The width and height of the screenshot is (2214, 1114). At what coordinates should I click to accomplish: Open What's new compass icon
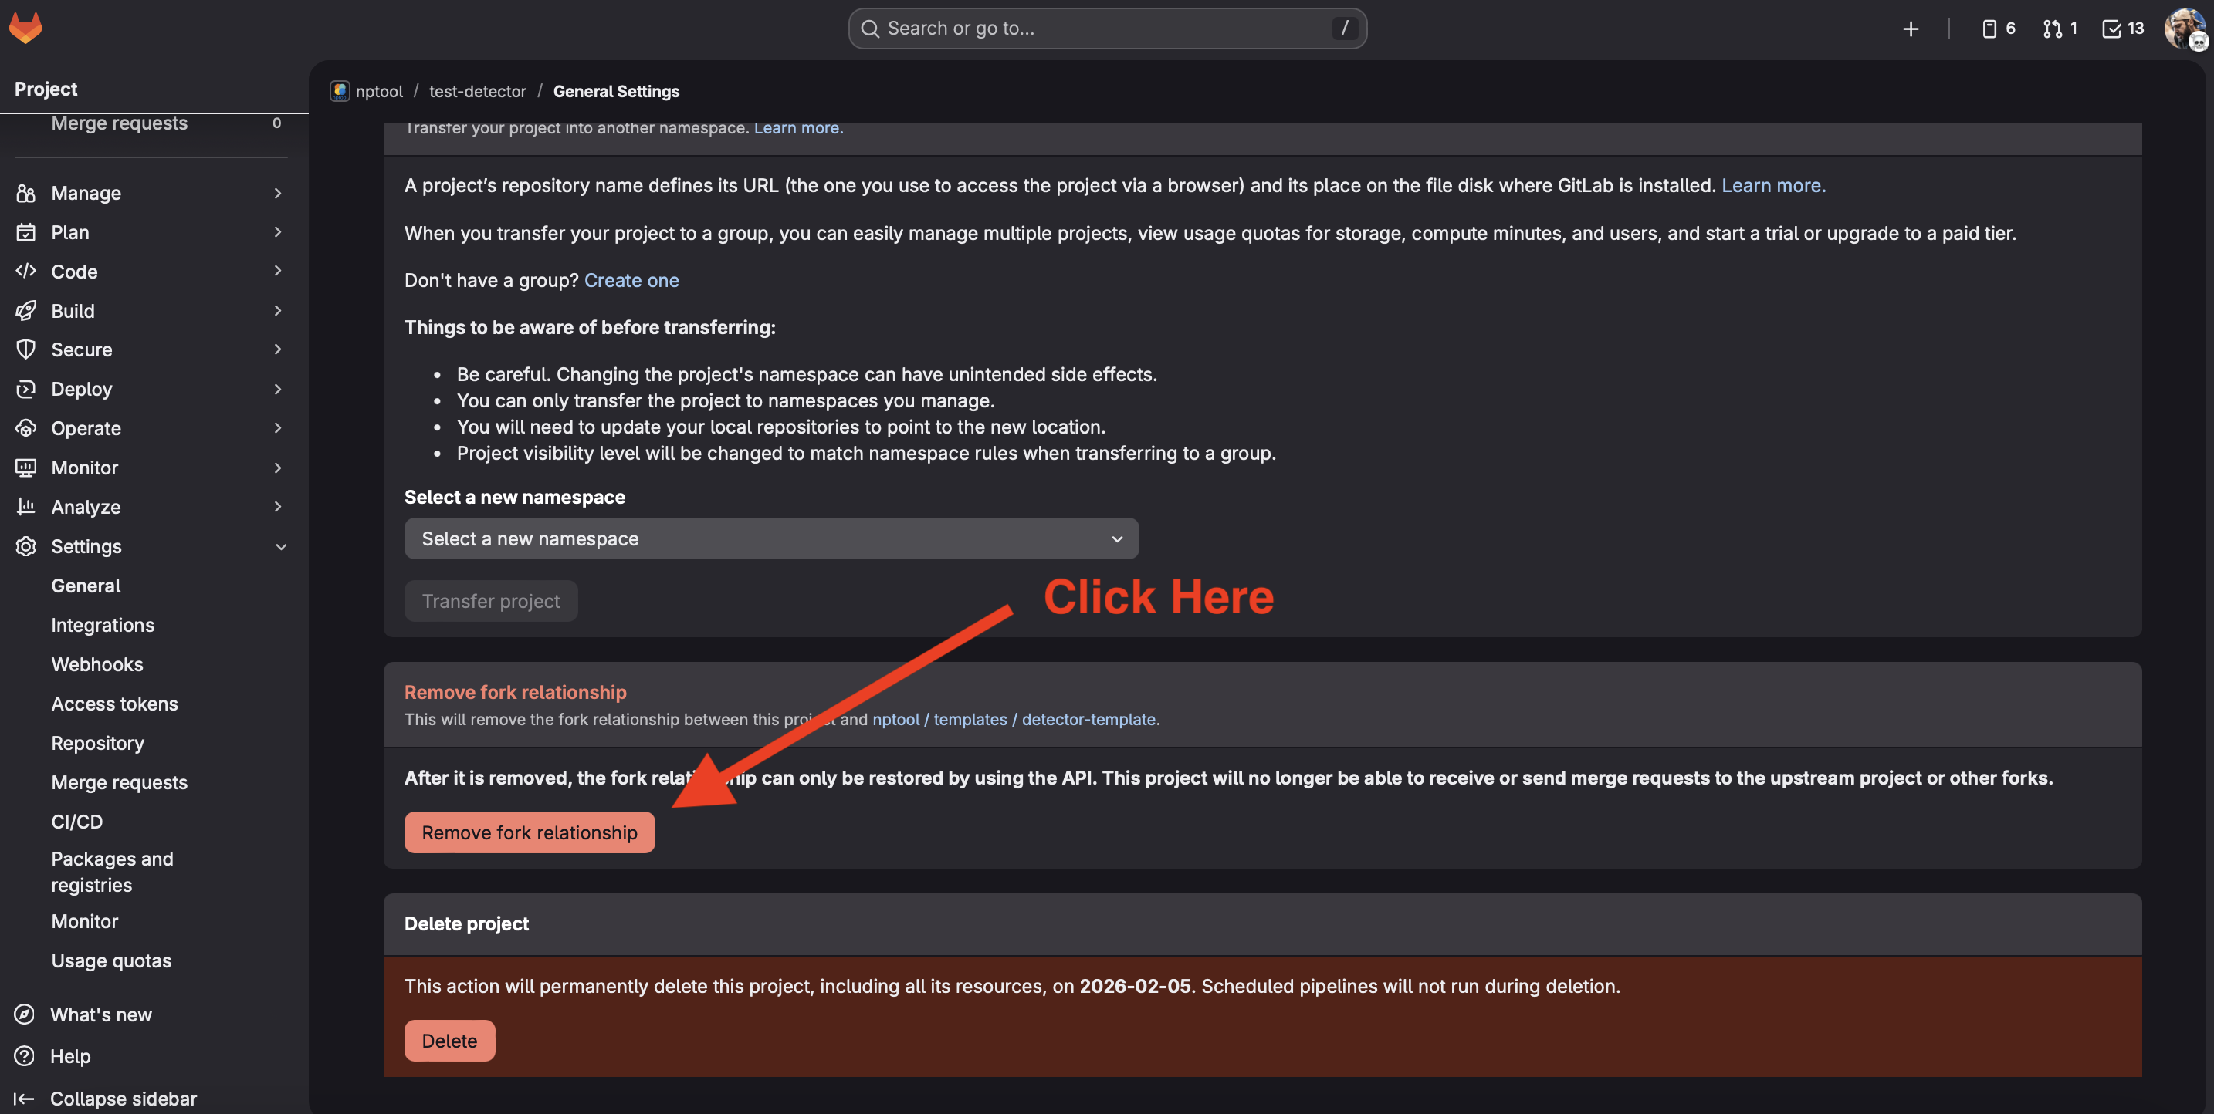pyautogui.click(x=25, y=1014)
